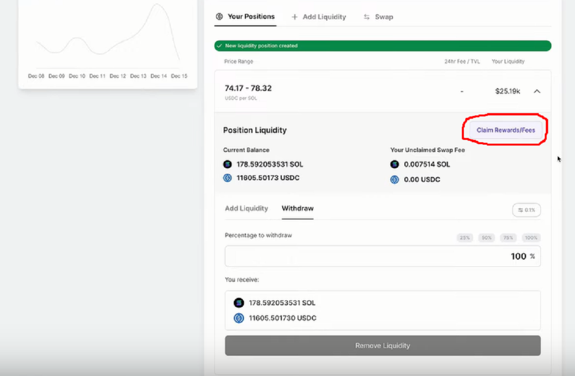The width and height of the screenshot is (575, 376).
Task: Open the Swap tab
Action: (383, 16)
